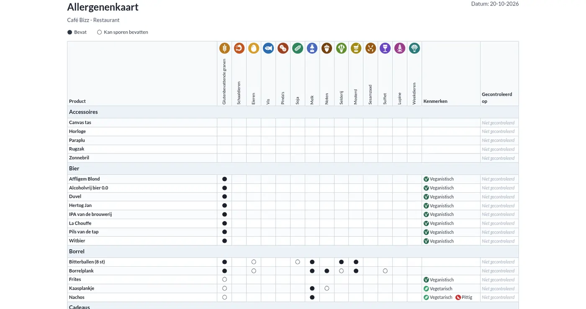Click the empty gluten circle for Frites

click(224, 279)
